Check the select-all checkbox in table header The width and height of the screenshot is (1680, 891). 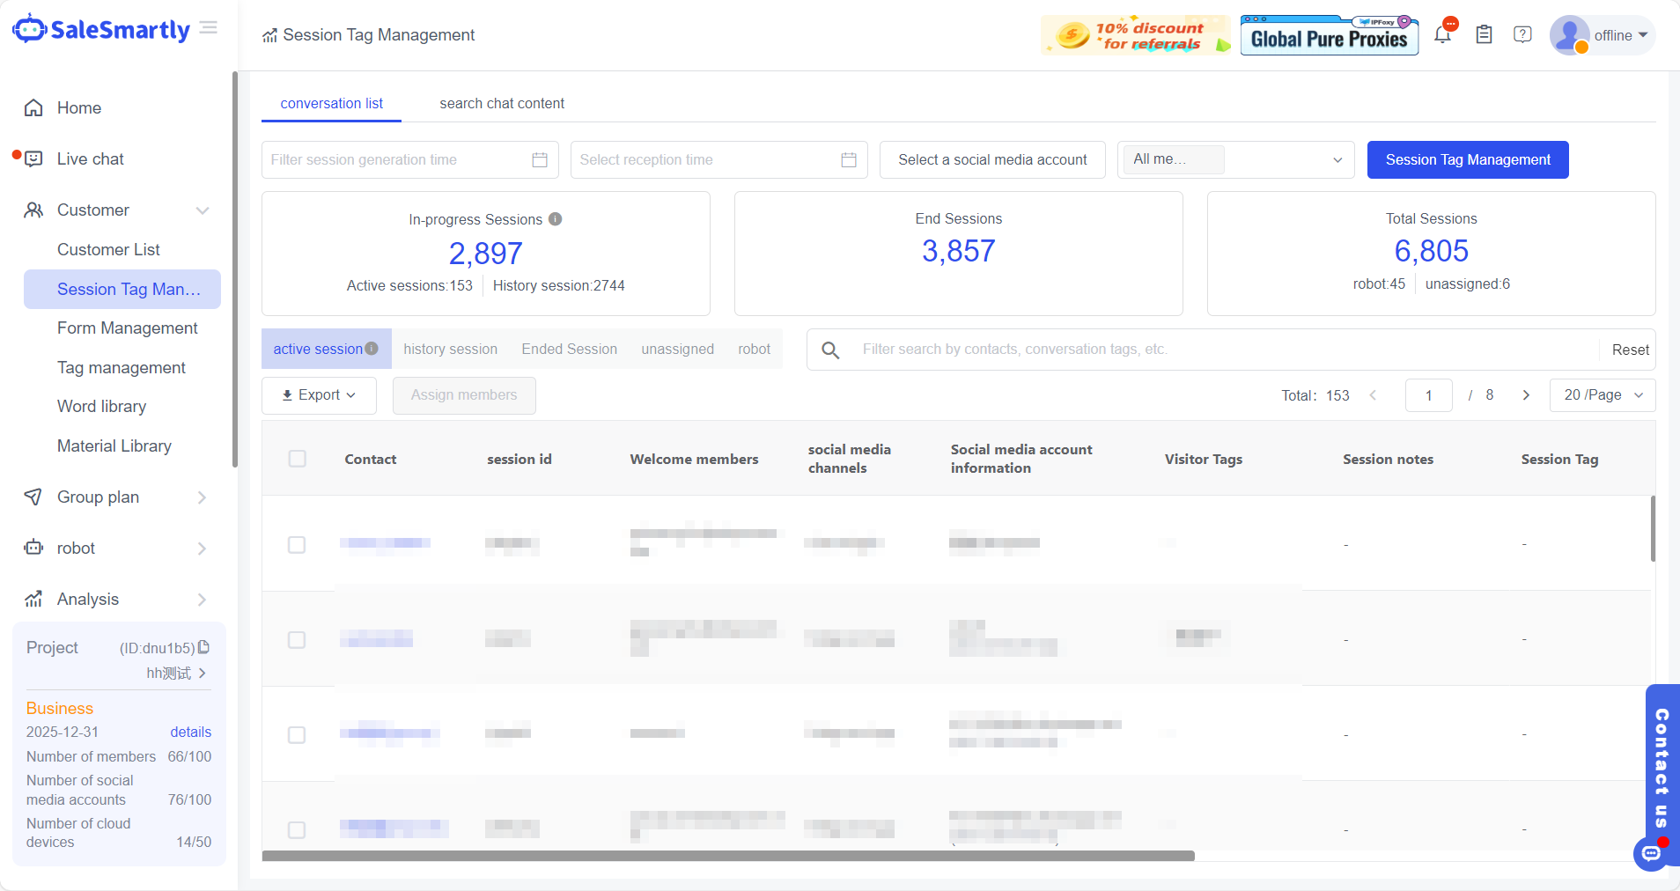point(298,459)
